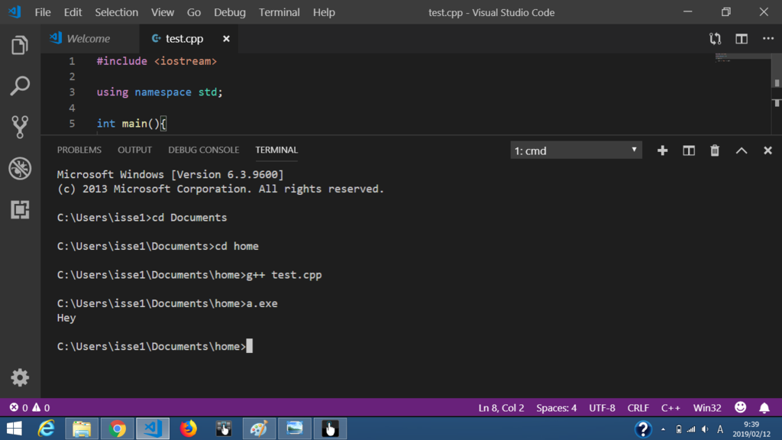Open the Search view in activity bar
This screenshot has width=782, height=440.
20,86
